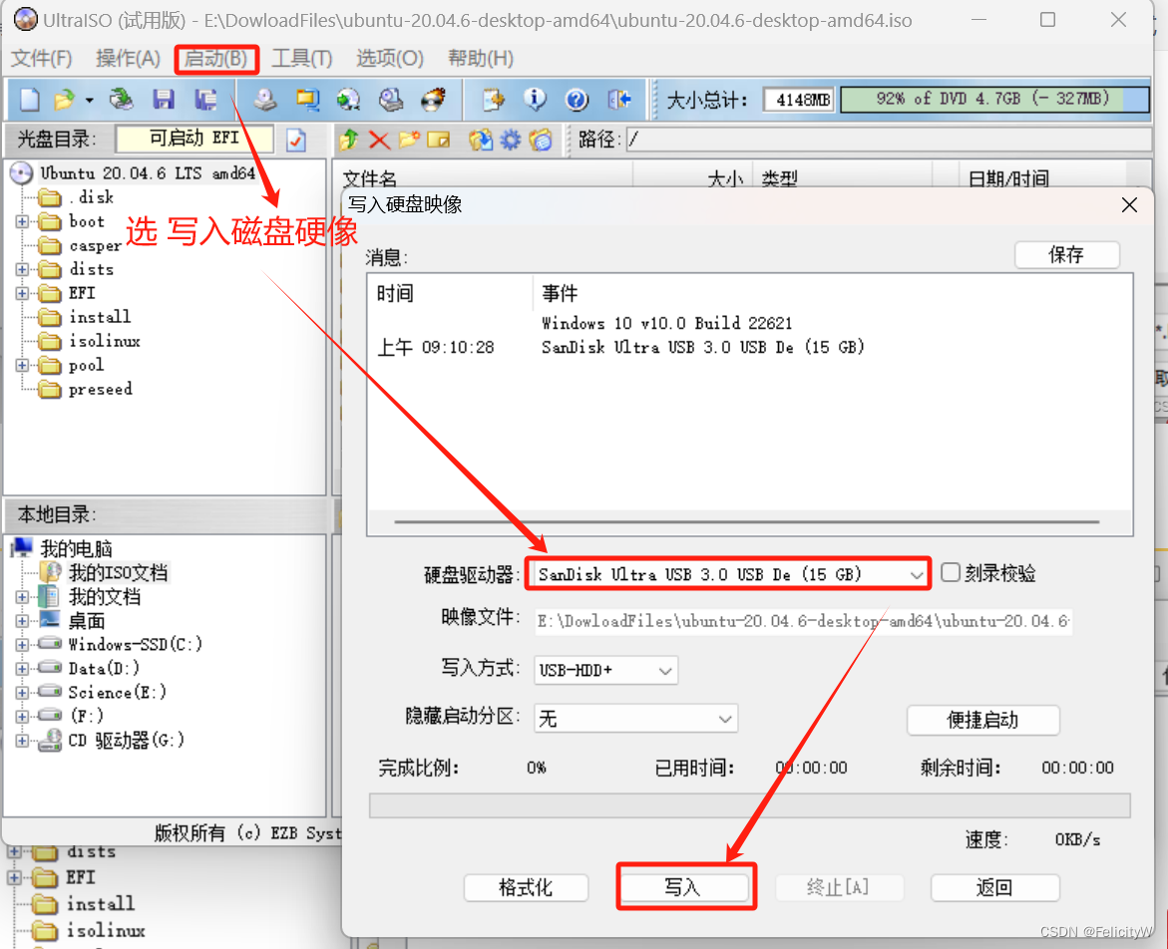Click the 返回 return button
This screenshot has width=1168, height=949.
tap(995, 887)
